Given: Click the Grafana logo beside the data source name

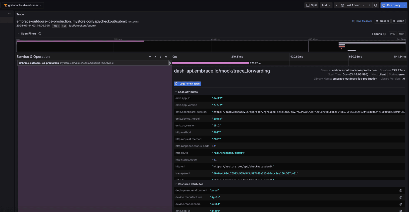Looking at the screenshot, I should [5, 5].
